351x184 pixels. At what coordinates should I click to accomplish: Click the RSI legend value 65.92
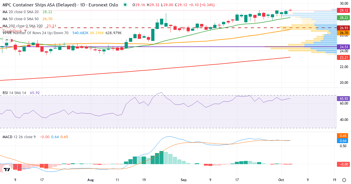pos(35,93)
